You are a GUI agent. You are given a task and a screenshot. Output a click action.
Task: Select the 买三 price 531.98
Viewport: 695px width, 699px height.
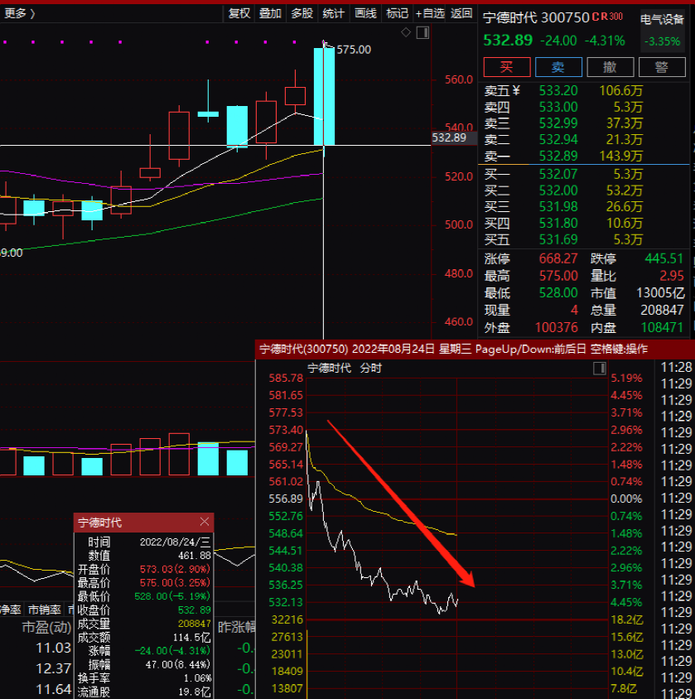click(x=558, y=206)
